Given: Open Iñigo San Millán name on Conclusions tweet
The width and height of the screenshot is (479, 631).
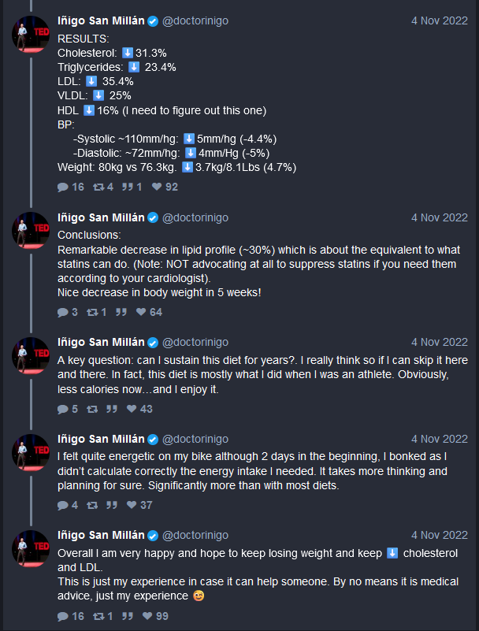Looking at the screenshot, I should [101, 217].
